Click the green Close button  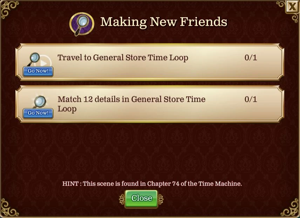coord(141,199)
